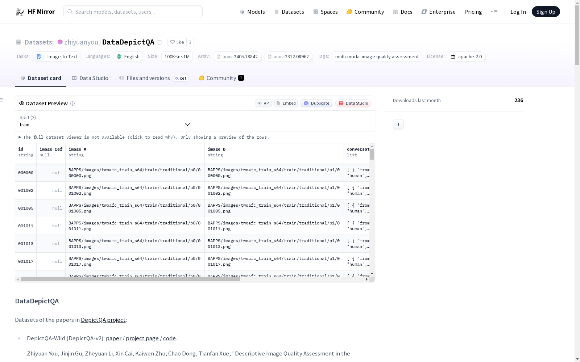The image size is (580, 362).
Task: Select the row with id 001011
Action: [192, 226]
